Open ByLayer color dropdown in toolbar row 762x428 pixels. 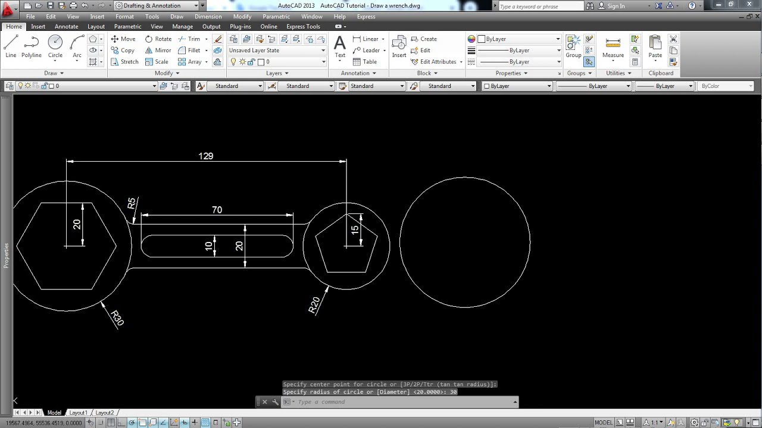[x=517, y=86]
